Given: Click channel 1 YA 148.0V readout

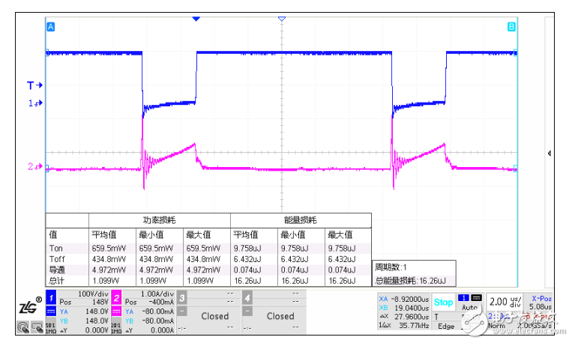Looking at the screenshot, I should coord(84,312).
